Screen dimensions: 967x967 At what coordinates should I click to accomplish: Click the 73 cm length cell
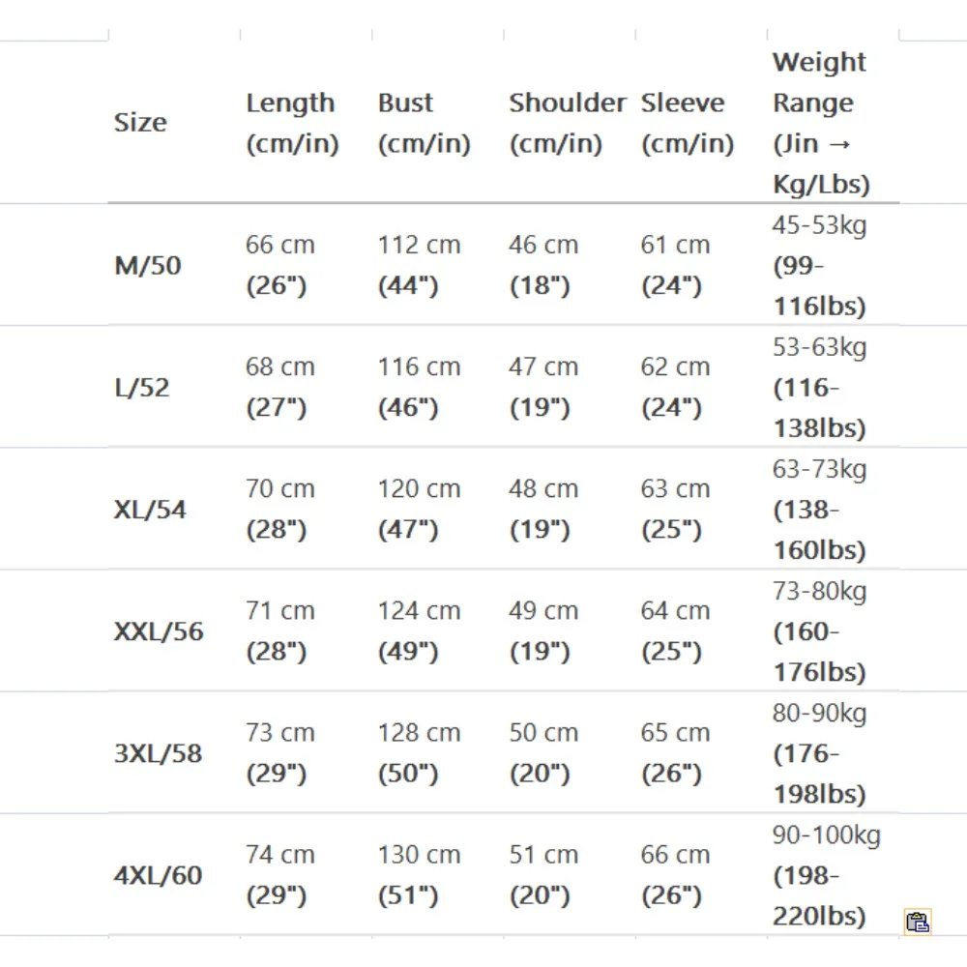point(280,753)
